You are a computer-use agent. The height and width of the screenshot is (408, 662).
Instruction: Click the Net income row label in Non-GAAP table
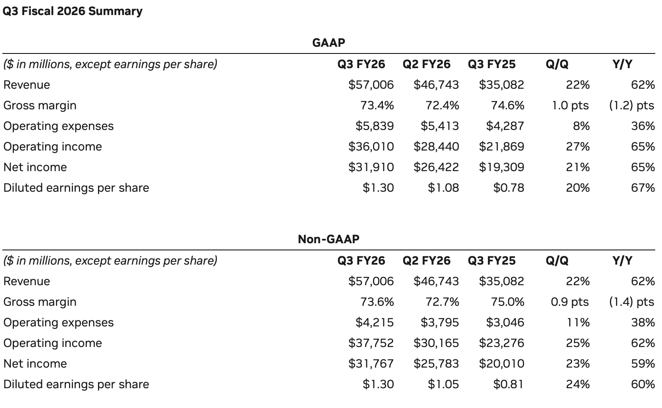[x=35, y=364]
